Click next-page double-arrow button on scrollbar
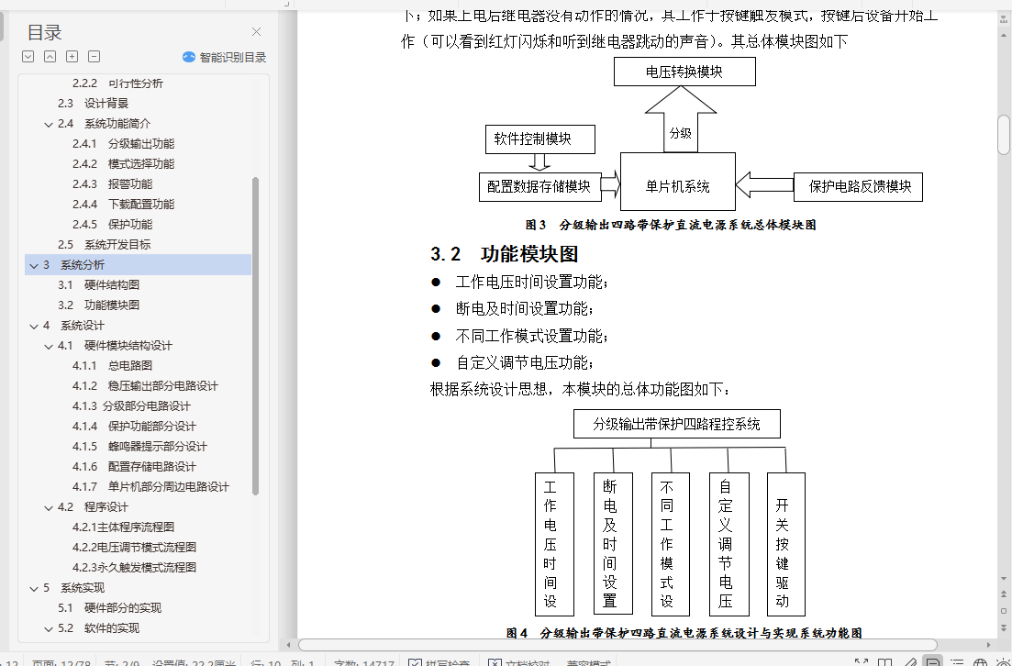The image size is (1012, 666). tap(1003, 627)
